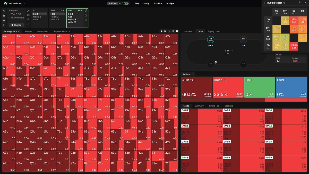
Task: Pin the Bubble factor panel
Action: point(300,3)
